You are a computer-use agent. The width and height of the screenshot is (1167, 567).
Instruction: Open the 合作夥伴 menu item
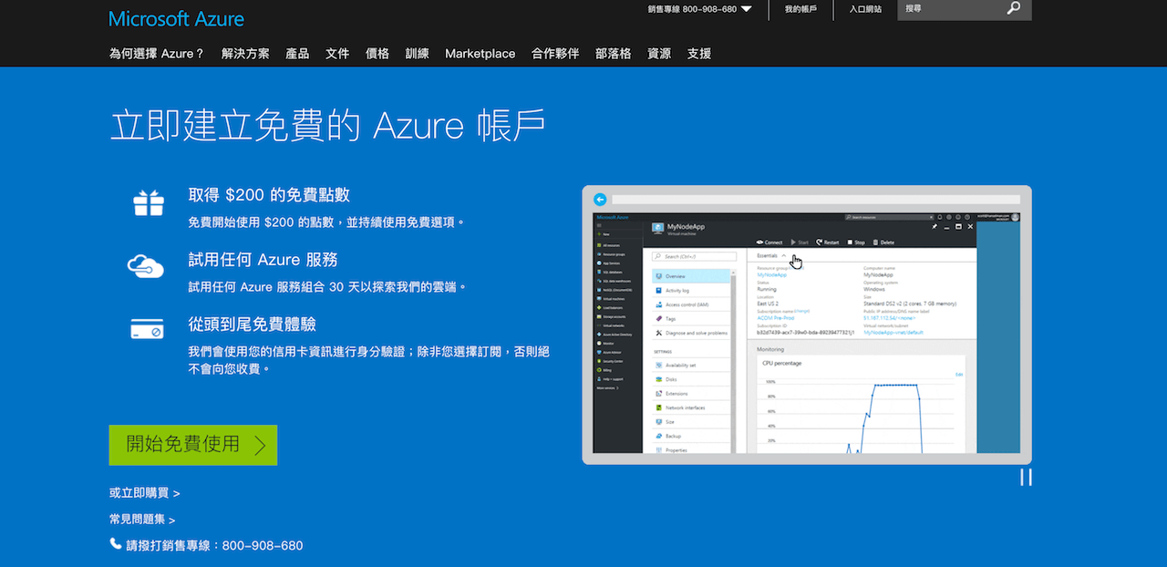coord(555,54)
